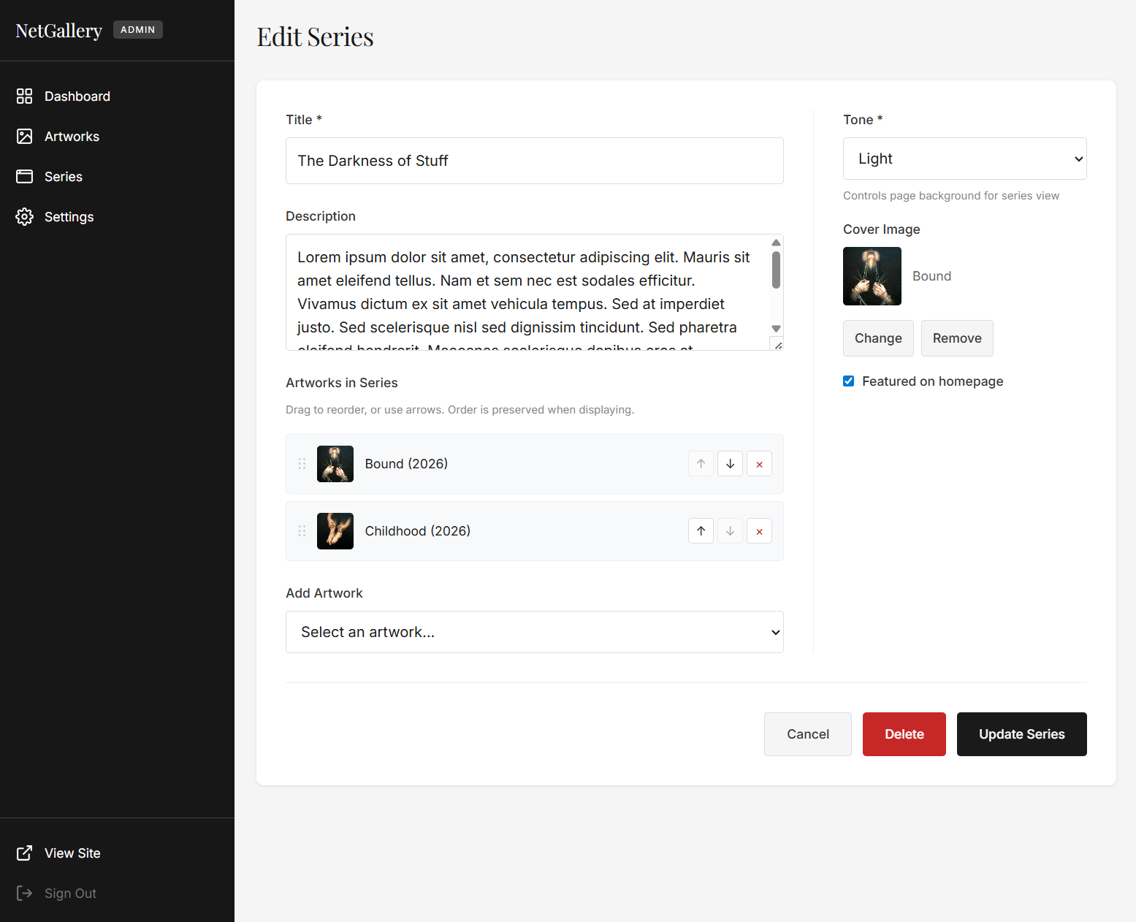1136x922 pixels.
Task: Click the Bound cover image thumbnail
Action: click(872, 276)
